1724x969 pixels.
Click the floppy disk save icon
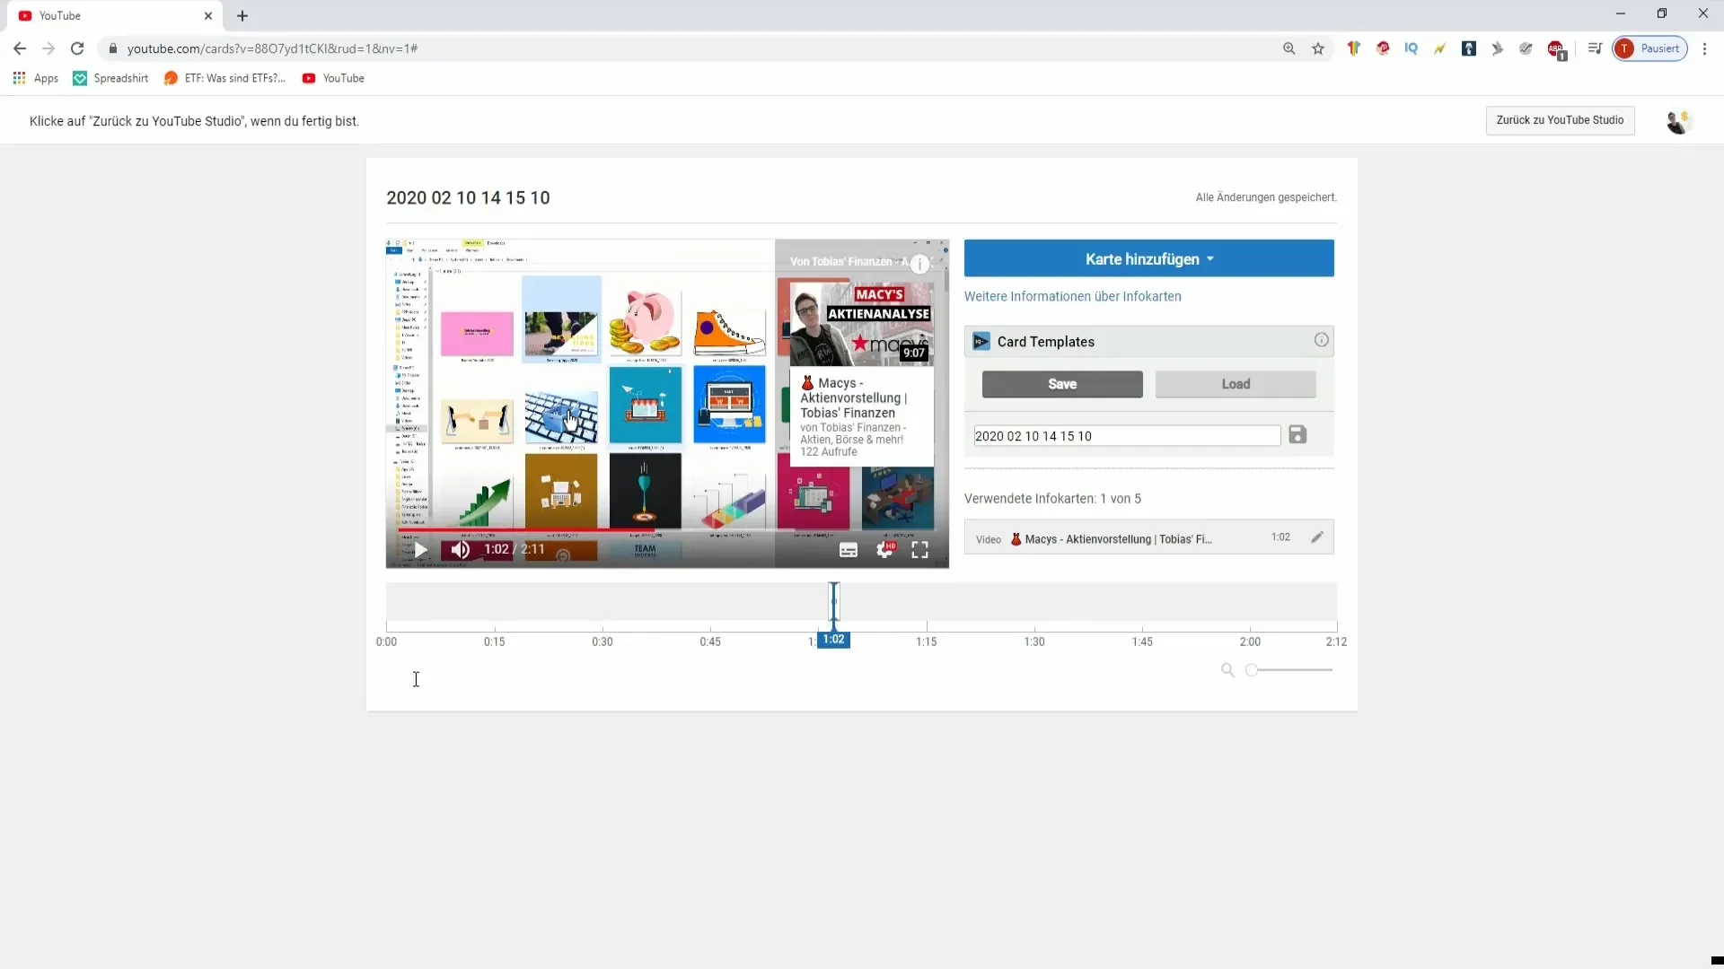[1297, 435]
